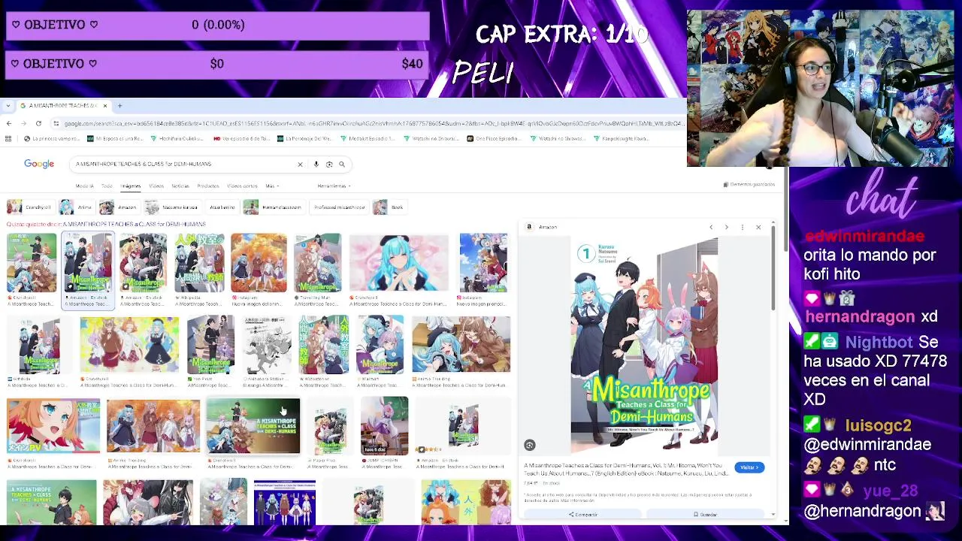The image size is (962, 541).
Task: Click the Visitar button
Action: 749,467
